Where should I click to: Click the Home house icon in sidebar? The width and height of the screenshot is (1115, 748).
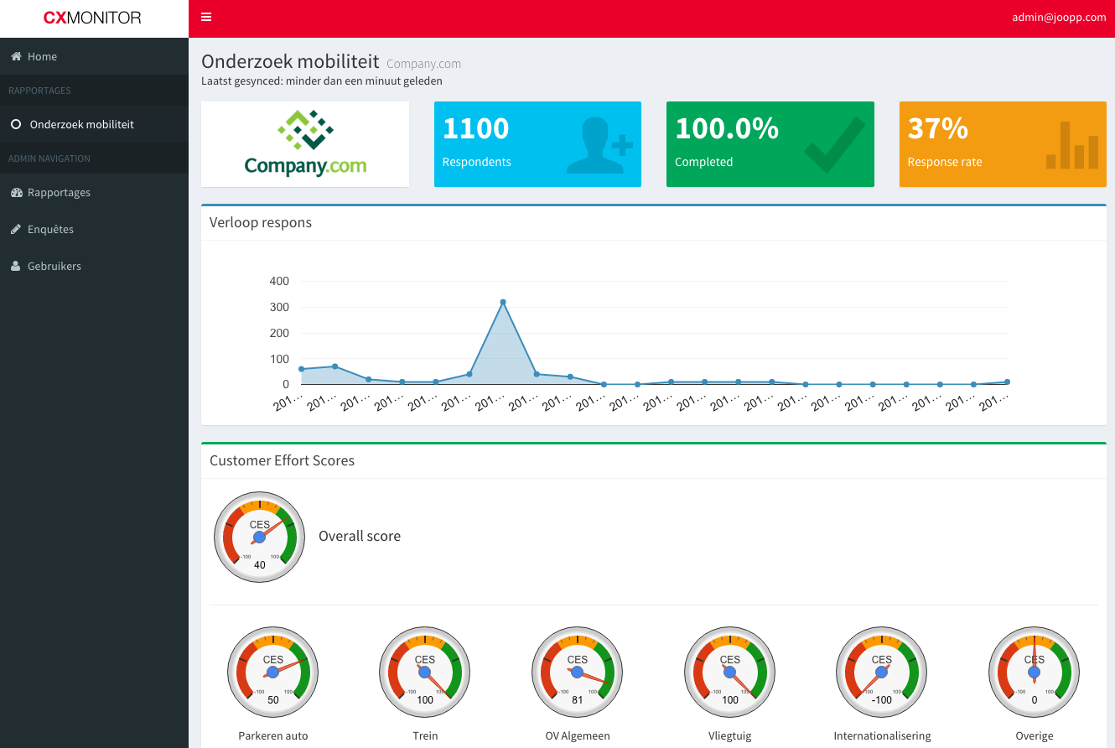click(x=16, y=57)
